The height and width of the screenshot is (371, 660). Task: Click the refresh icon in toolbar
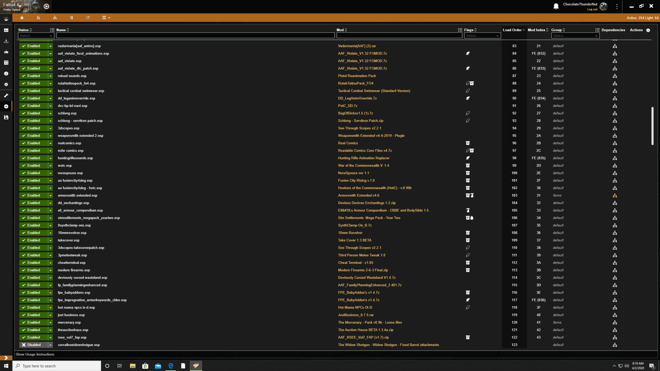pyautogui.click(x=88, y=18)
